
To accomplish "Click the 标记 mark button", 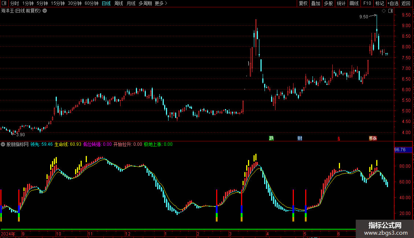I will (x=380, y=3).
